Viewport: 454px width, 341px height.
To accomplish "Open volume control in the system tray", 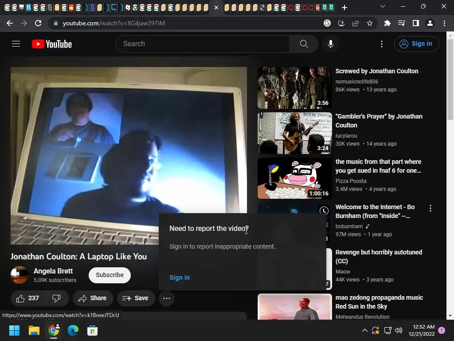I will click(x=399, y=330).
